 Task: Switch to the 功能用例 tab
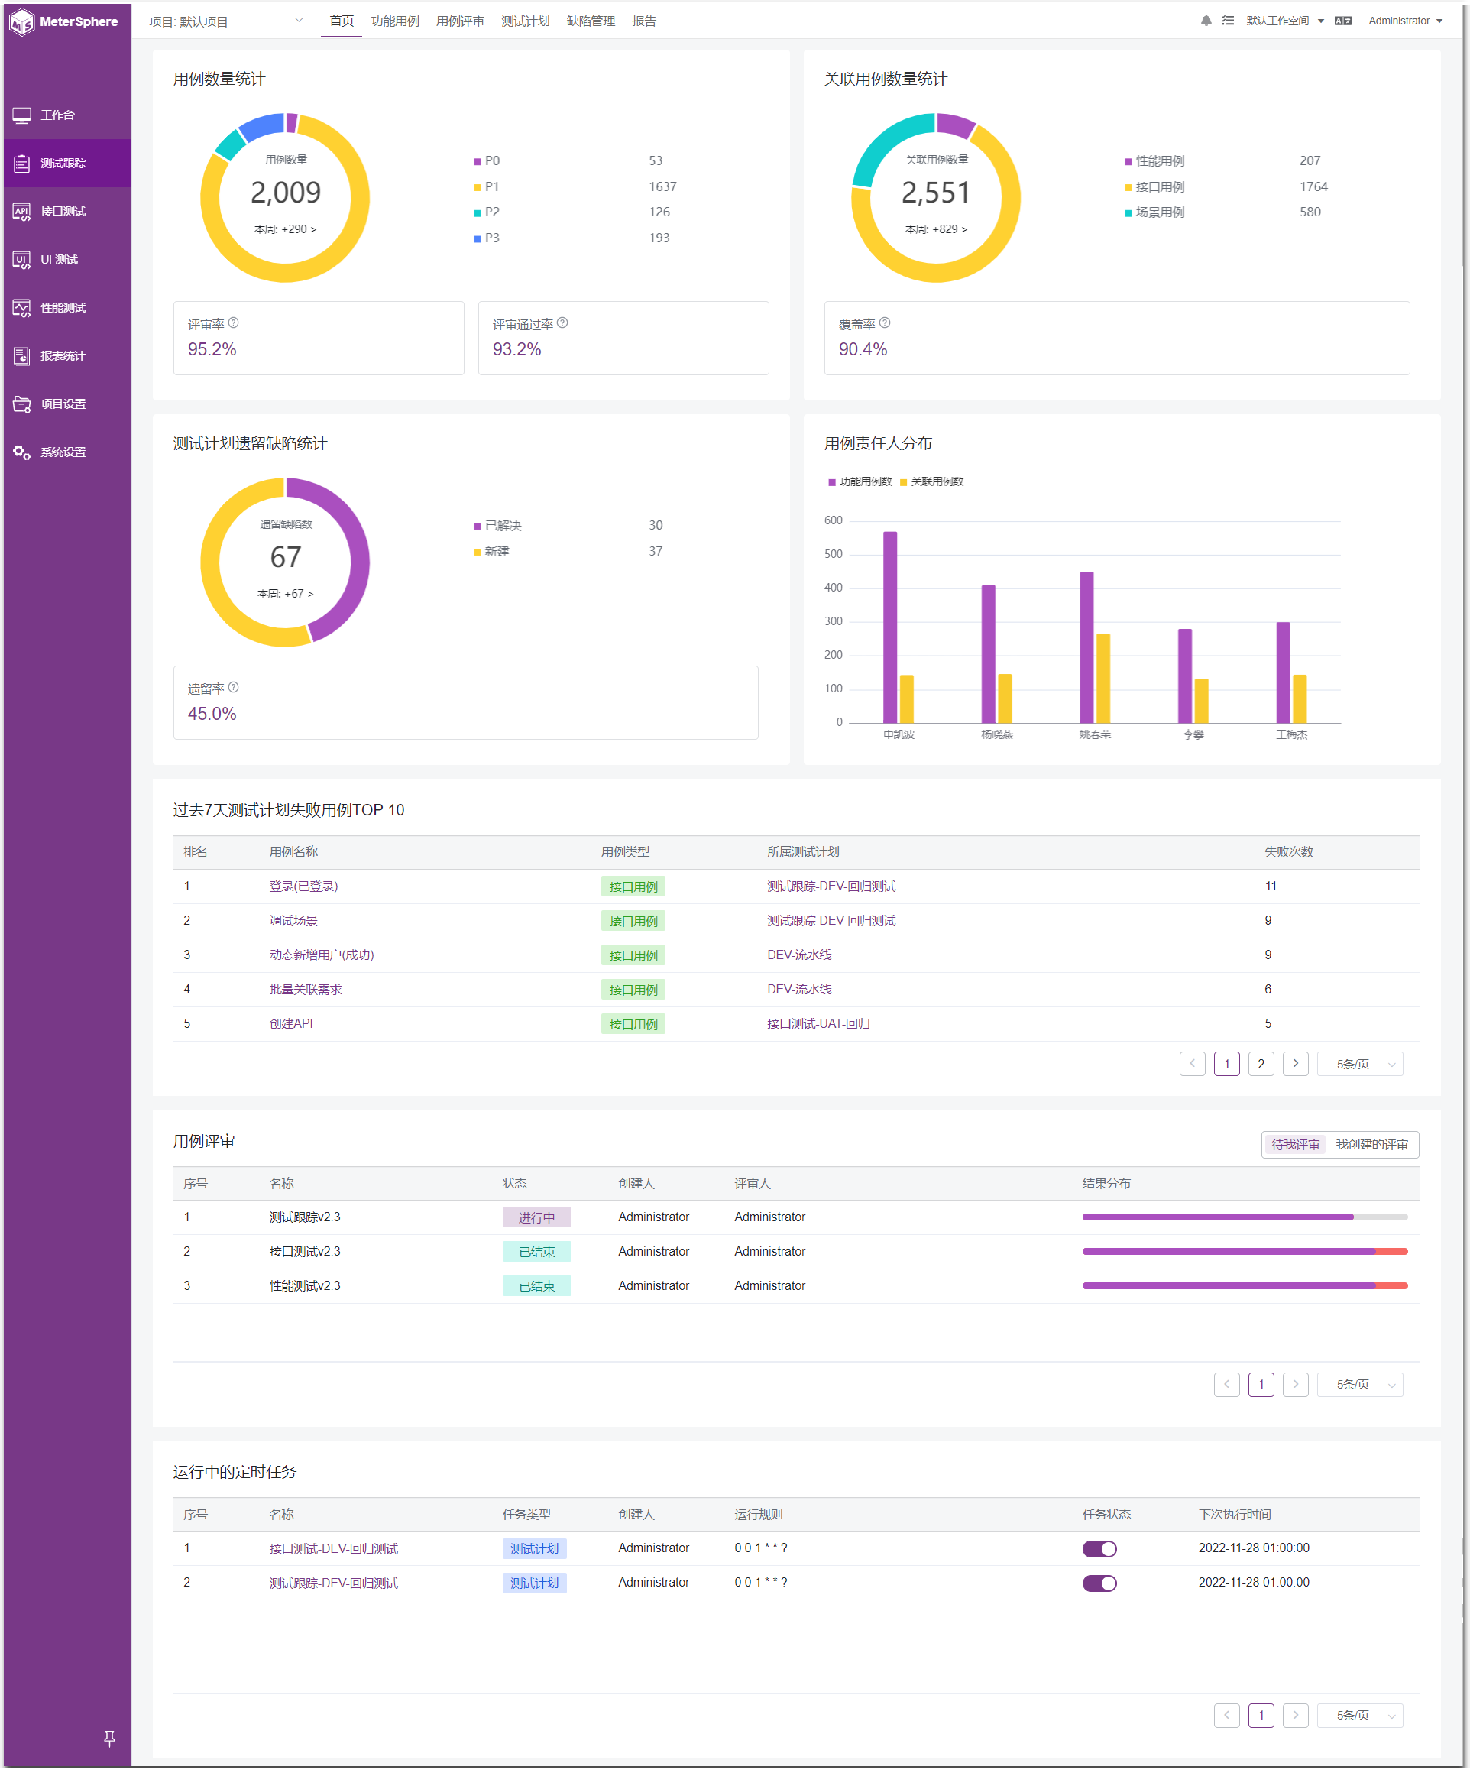pyautogui.click(x=395, y=21)
